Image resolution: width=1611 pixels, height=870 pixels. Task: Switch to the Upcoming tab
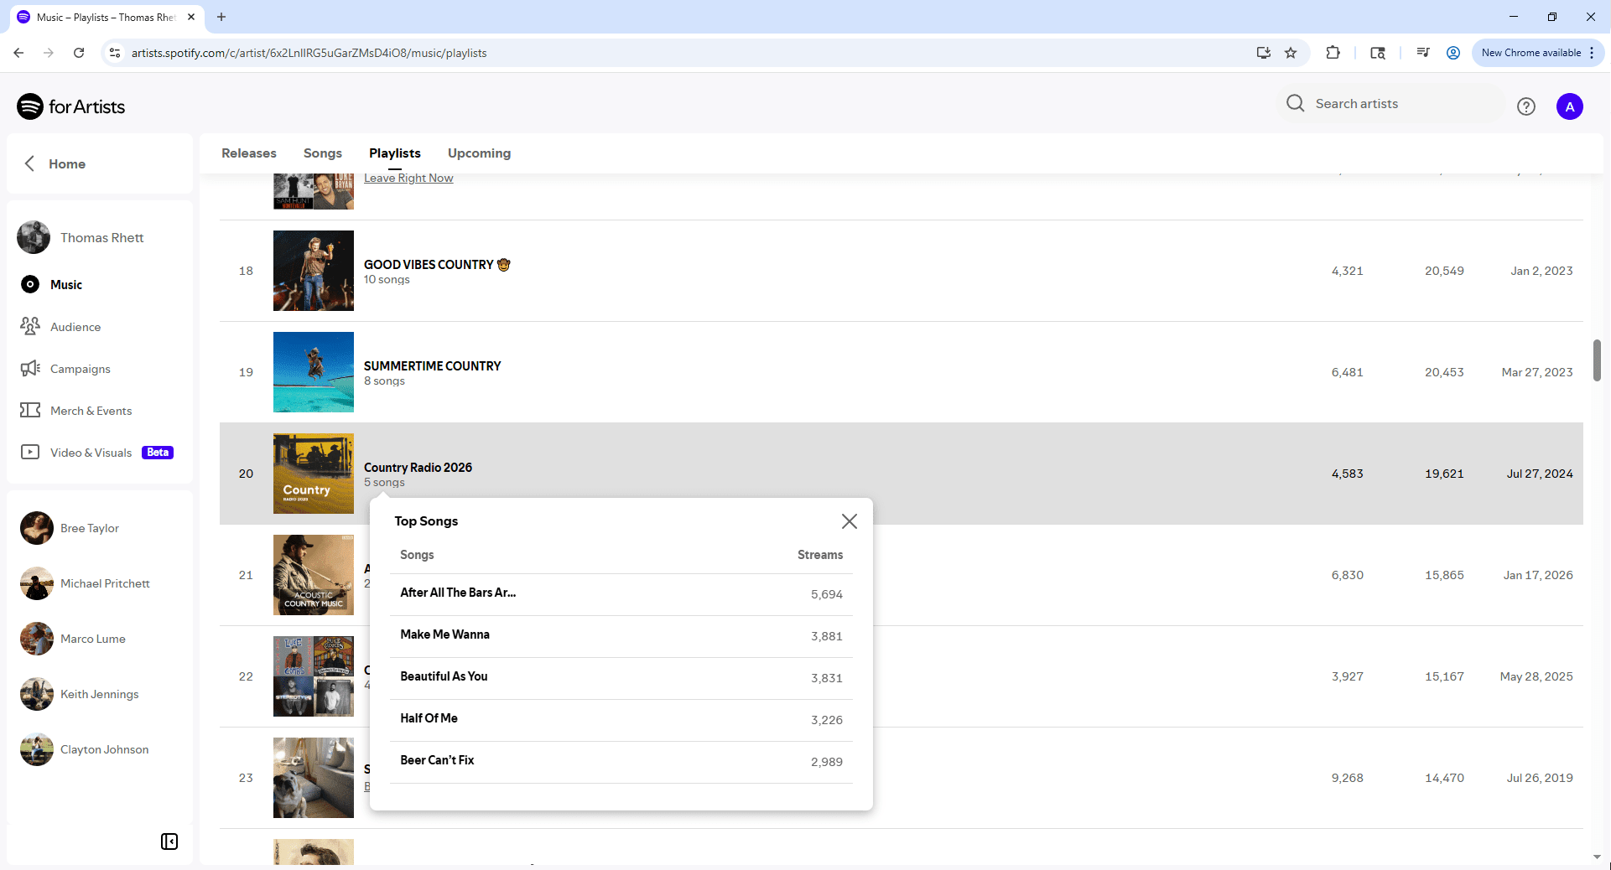tap(479, 153)
